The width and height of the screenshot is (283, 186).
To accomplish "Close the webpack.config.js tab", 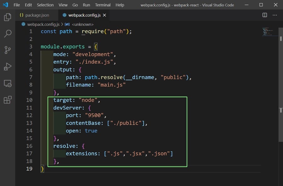I will tap(104, 15).
